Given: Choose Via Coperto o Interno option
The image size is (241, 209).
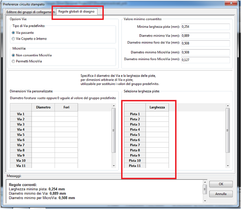Looking at the screenshot, I should coord(14,38).
